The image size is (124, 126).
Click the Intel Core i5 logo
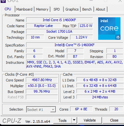pos(109,29)
